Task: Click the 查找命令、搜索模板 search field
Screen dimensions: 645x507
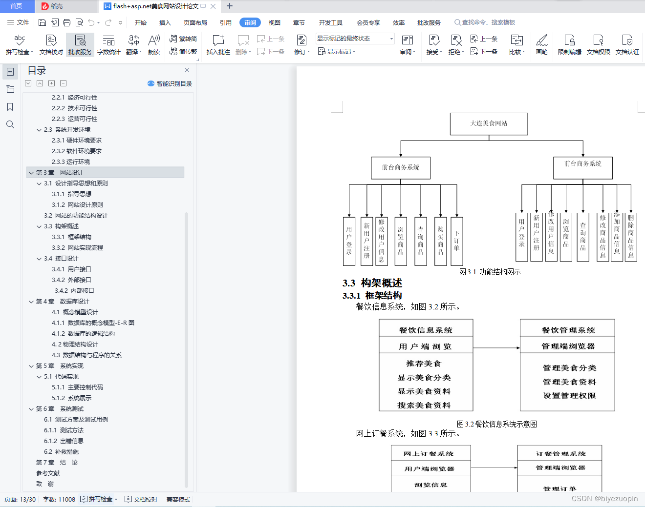Action: tap(485, 22)
